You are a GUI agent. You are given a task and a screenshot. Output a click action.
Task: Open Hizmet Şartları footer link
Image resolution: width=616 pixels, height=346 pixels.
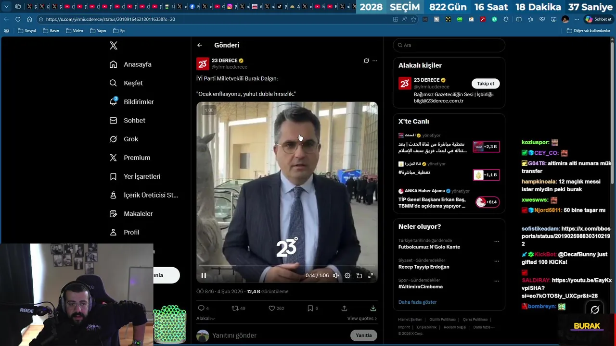(410, 320)
